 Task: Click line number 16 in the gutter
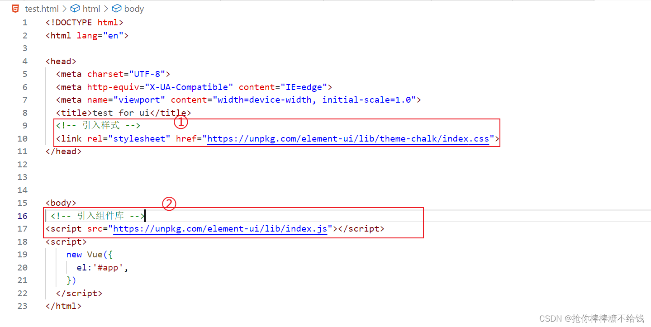23,216
